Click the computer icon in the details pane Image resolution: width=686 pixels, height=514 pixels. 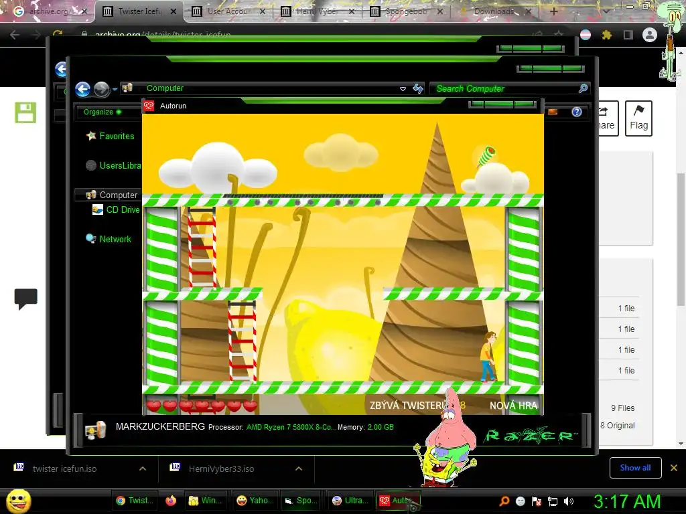pos(96,430)
